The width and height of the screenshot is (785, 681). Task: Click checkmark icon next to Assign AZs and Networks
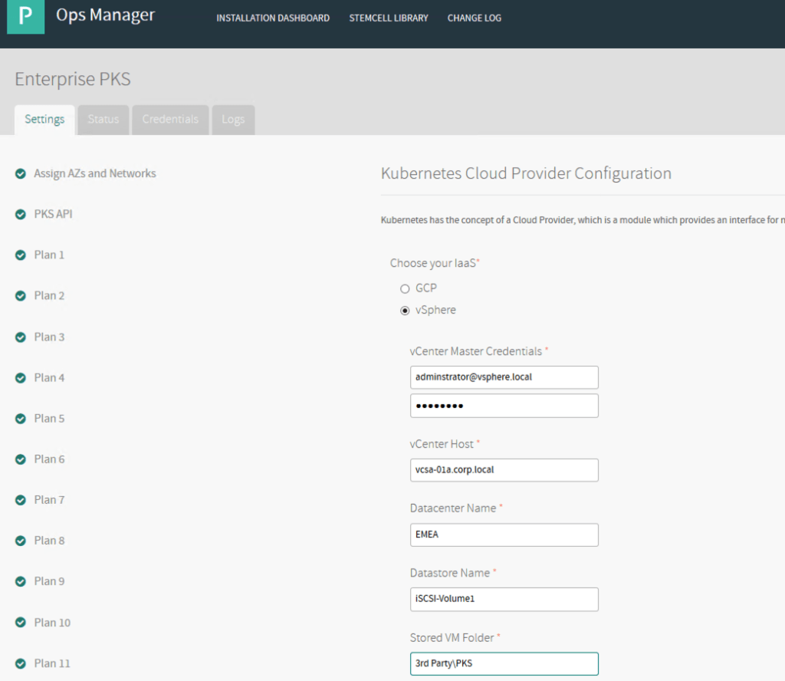pos(21,174)
